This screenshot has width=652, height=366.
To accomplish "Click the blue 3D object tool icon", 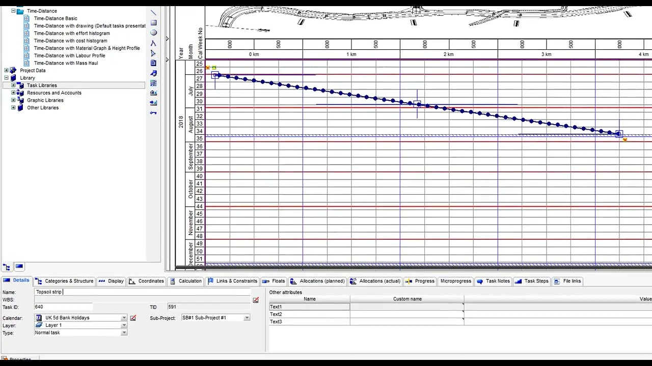I will click(153, 73).
